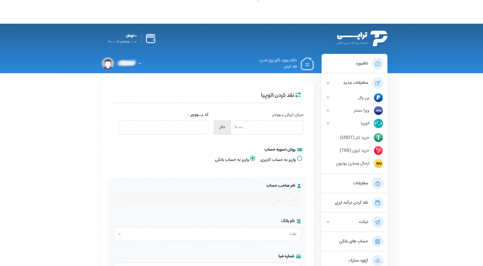Click the سفارشات basket icon
The height and width of the screenshot is (266, 483).
click(x=378, y=183)
